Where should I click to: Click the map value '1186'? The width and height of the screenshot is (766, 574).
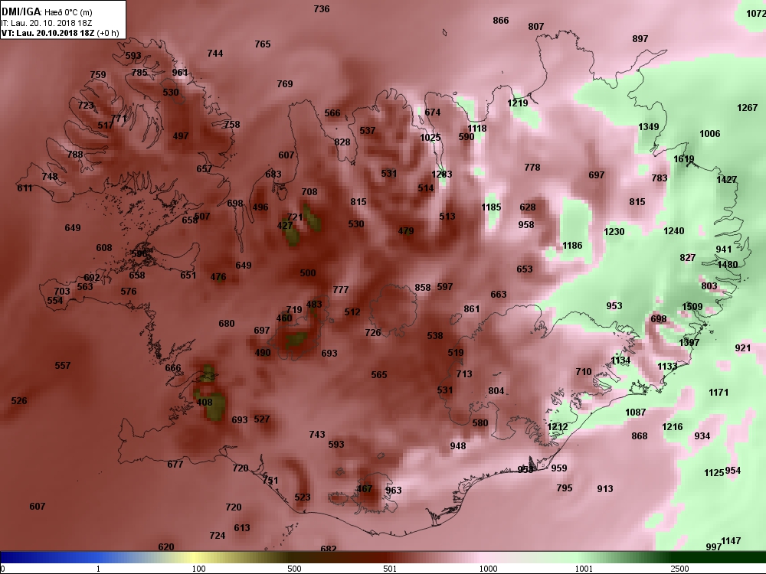coord(572,246)
